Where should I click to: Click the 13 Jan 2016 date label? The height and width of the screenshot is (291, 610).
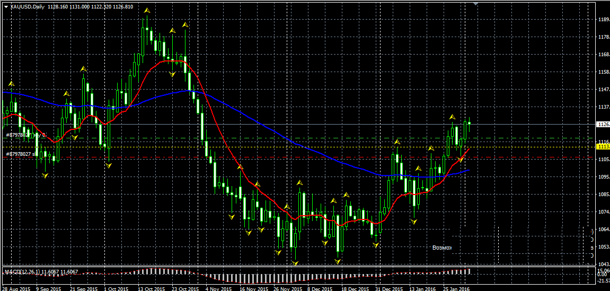click(423, 289)
